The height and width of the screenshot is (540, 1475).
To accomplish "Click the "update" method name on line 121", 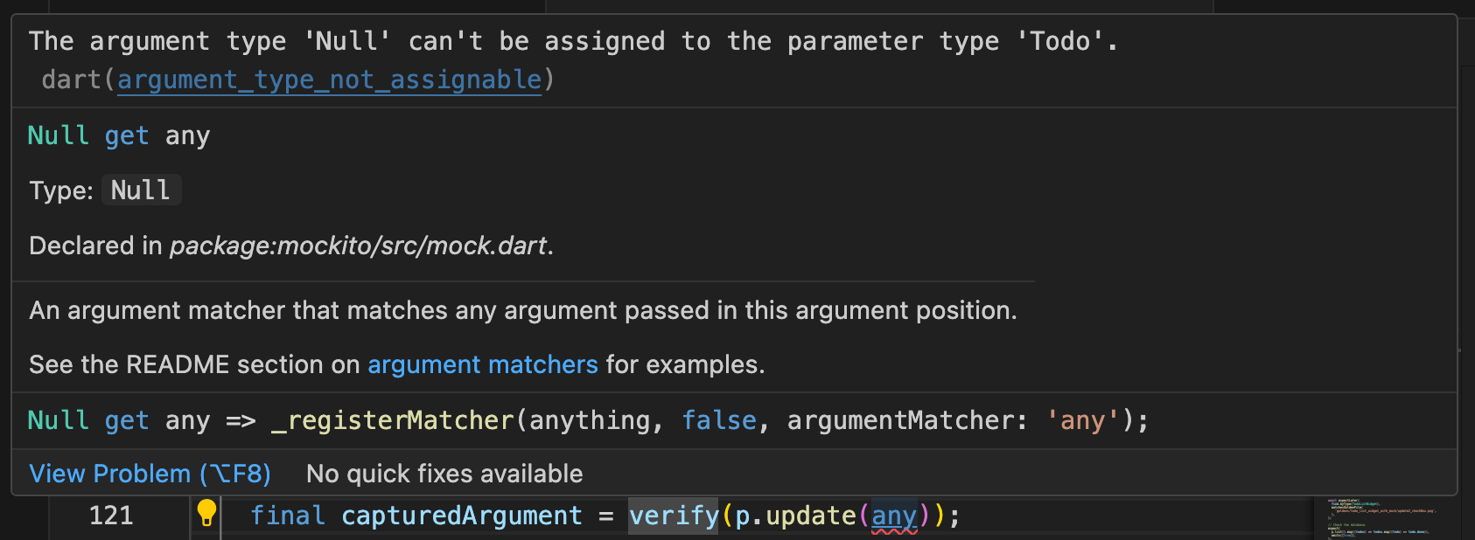I will coord(810,516).
